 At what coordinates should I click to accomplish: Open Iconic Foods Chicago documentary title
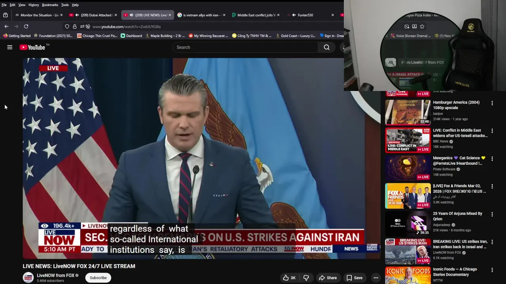[x=455, y=272]
